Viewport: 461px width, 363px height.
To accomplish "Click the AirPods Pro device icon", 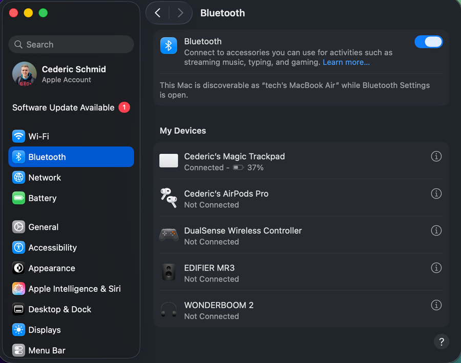I will pyautogui.click(x=169, y=198).
